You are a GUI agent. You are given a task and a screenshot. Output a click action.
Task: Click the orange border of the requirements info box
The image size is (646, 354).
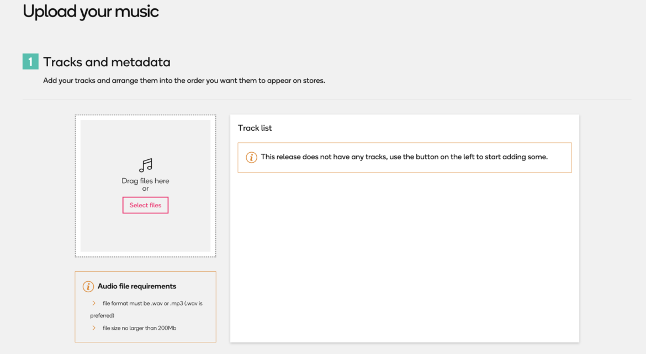(x=145, y=271)
